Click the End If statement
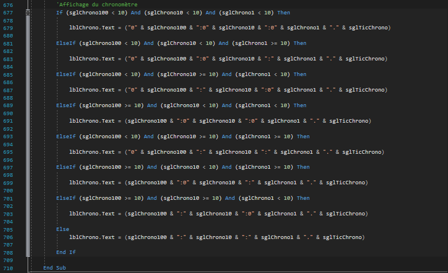 tap(66, 252)
